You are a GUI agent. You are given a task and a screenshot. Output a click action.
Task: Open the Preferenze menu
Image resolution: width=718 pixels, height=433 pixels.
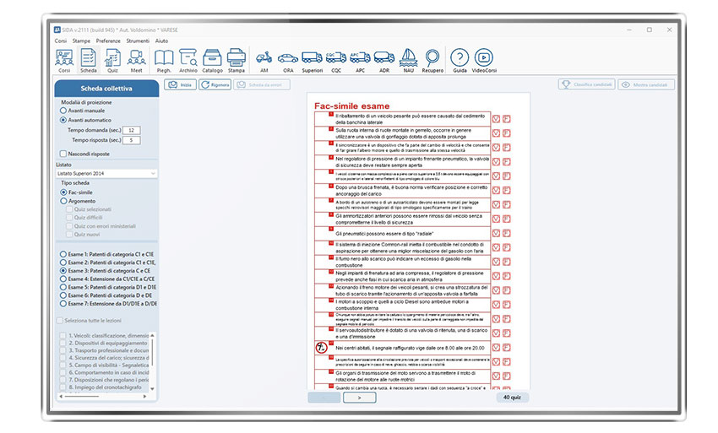(x=108, y=41)
